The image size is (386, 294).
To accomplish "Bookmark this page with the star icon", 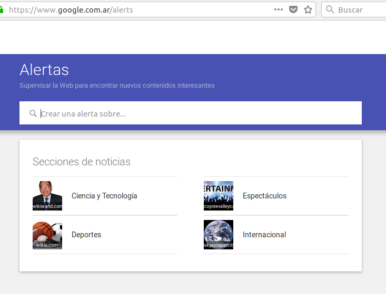I will (x=308, y=9).
